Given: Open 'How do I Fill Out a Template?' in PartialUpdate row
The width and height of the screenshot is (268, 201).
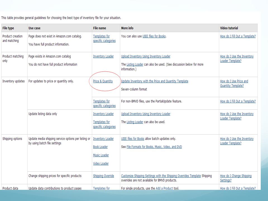Looking at the screenshot, I should point(238,101).
